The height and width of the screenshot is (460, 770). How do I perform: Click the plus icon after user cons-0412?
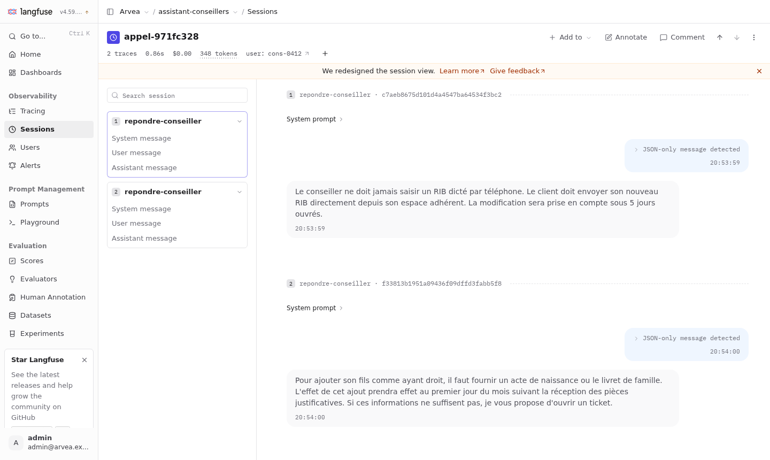[325, 53]
